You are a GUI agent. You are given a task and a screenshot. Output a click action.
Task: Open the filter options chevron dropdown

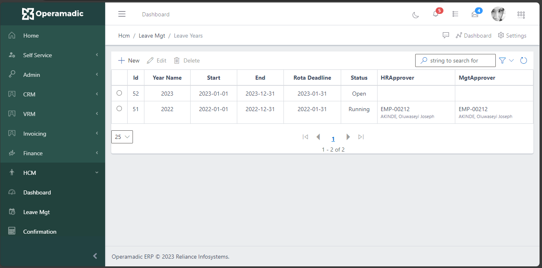coord(511,60)
